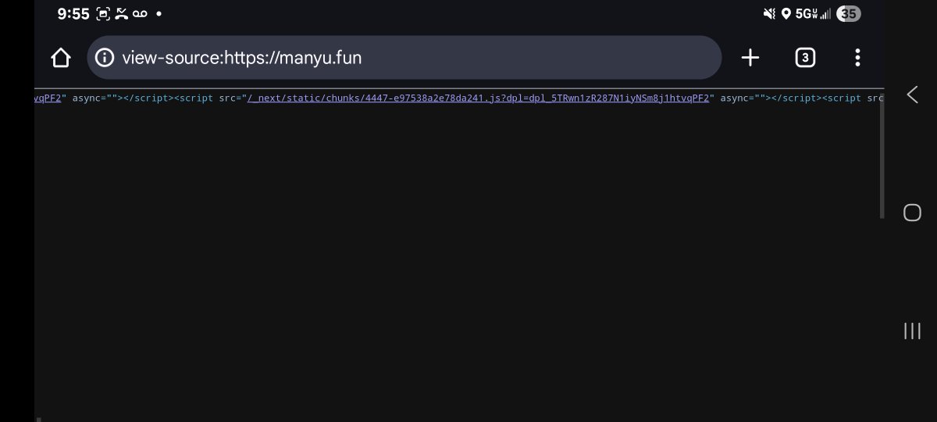Tap the Android back navigation button

912,95
